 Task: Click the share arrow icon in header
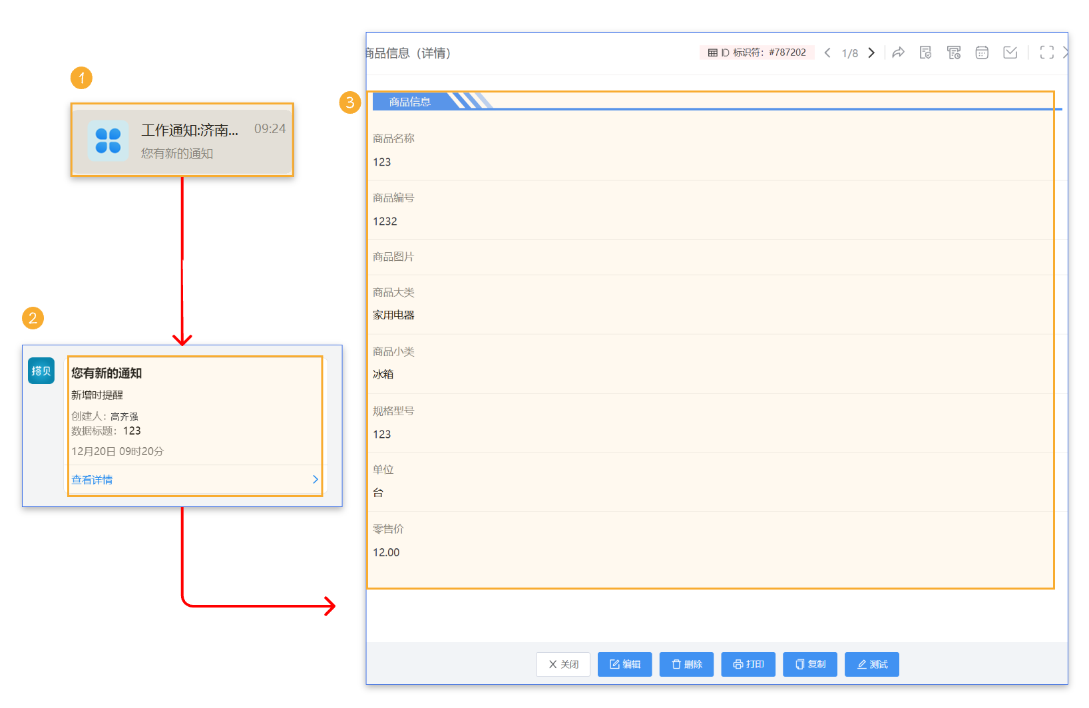[x=898, y=53]
